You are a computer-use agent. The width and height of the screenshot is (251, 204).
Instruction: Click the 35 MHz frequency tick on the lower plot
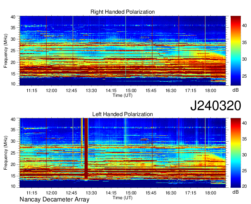click(x=13, y=130)
